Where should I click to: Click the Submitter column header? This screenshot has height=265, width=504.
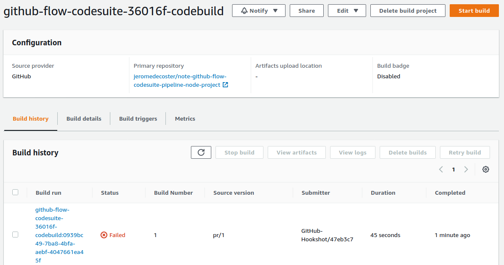pyautogui.click(x=316, y=193)
